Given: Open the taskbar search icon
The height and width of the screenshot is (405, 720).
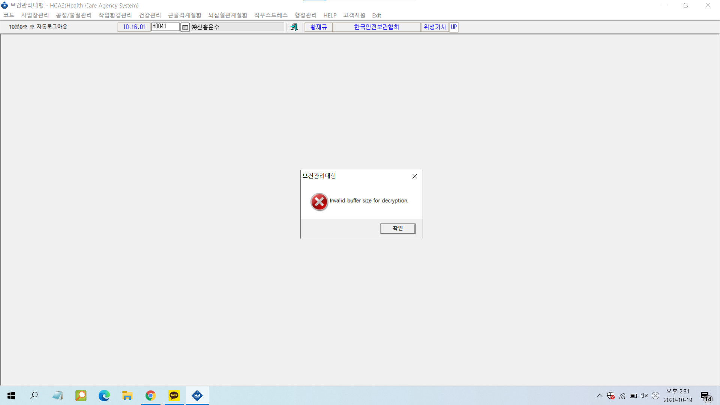Looking at the screenshot, I should tap(34, 396).
